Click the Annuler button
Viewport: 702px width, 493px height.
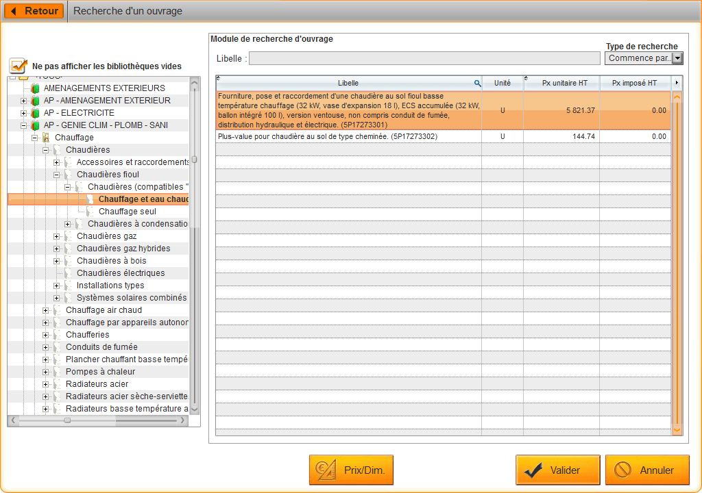pos(647,470)
